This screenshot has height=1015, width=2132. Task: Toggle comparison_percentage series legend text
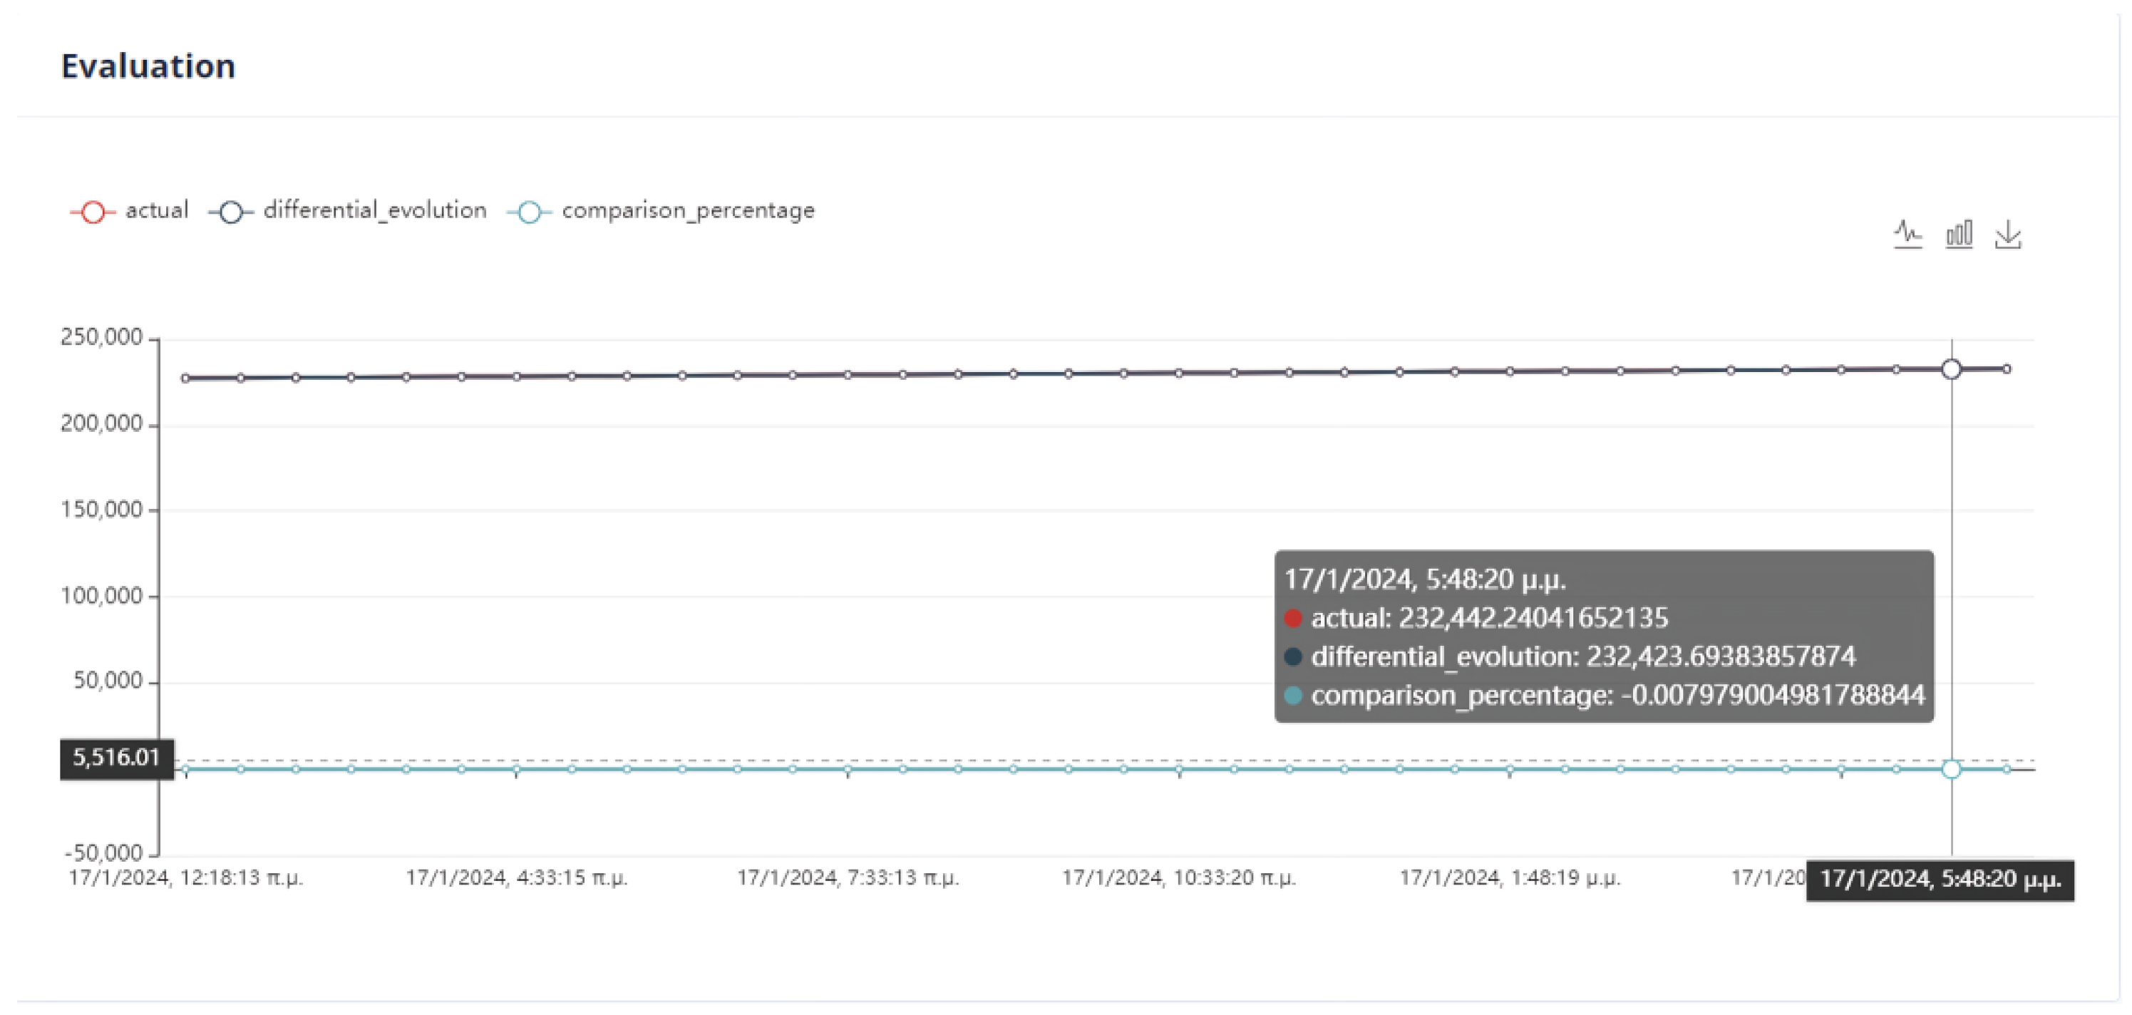[x=688, y=210]
